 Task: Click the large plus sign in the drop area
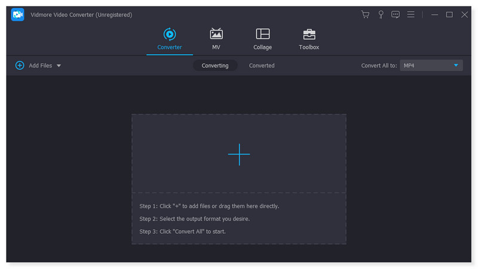pos(239,154)
